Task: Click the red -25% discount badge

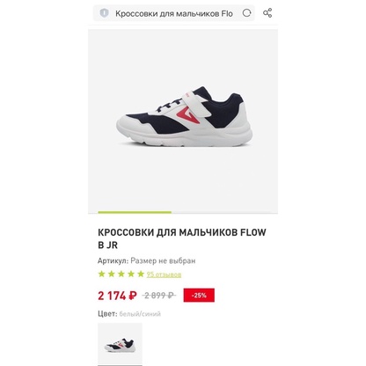Action: (x=199, y=296)
